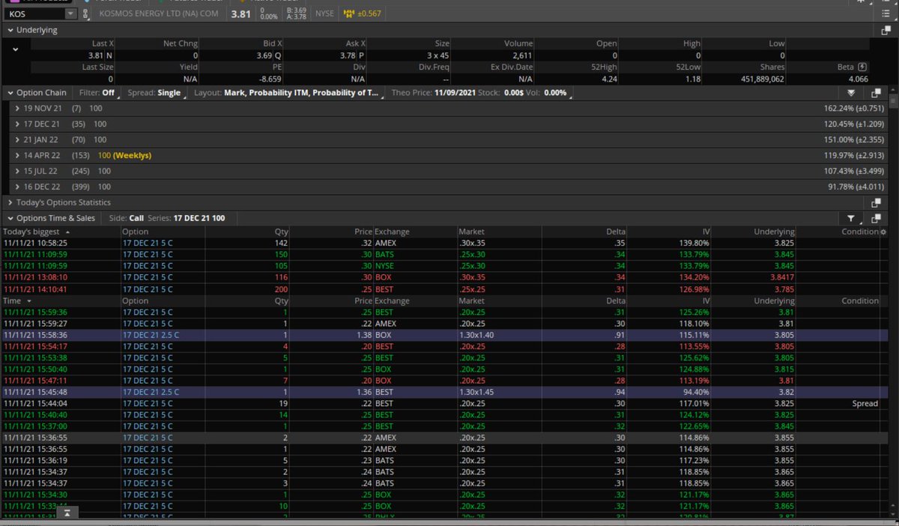Expand Today's Options Statistics section
The image size is (899, 526).
(10, 202)
